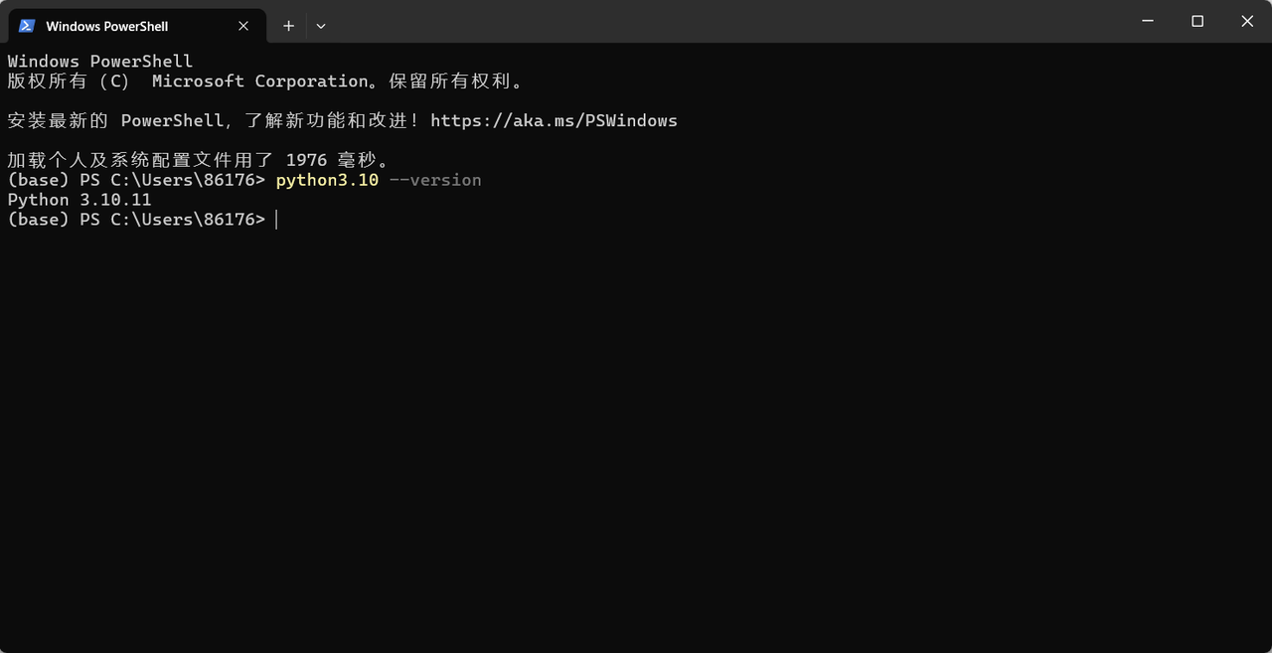Image resolution: width=1272 pixels, height=653 pixels.
Task: Click the python3.10 command text
Action: 327,180
